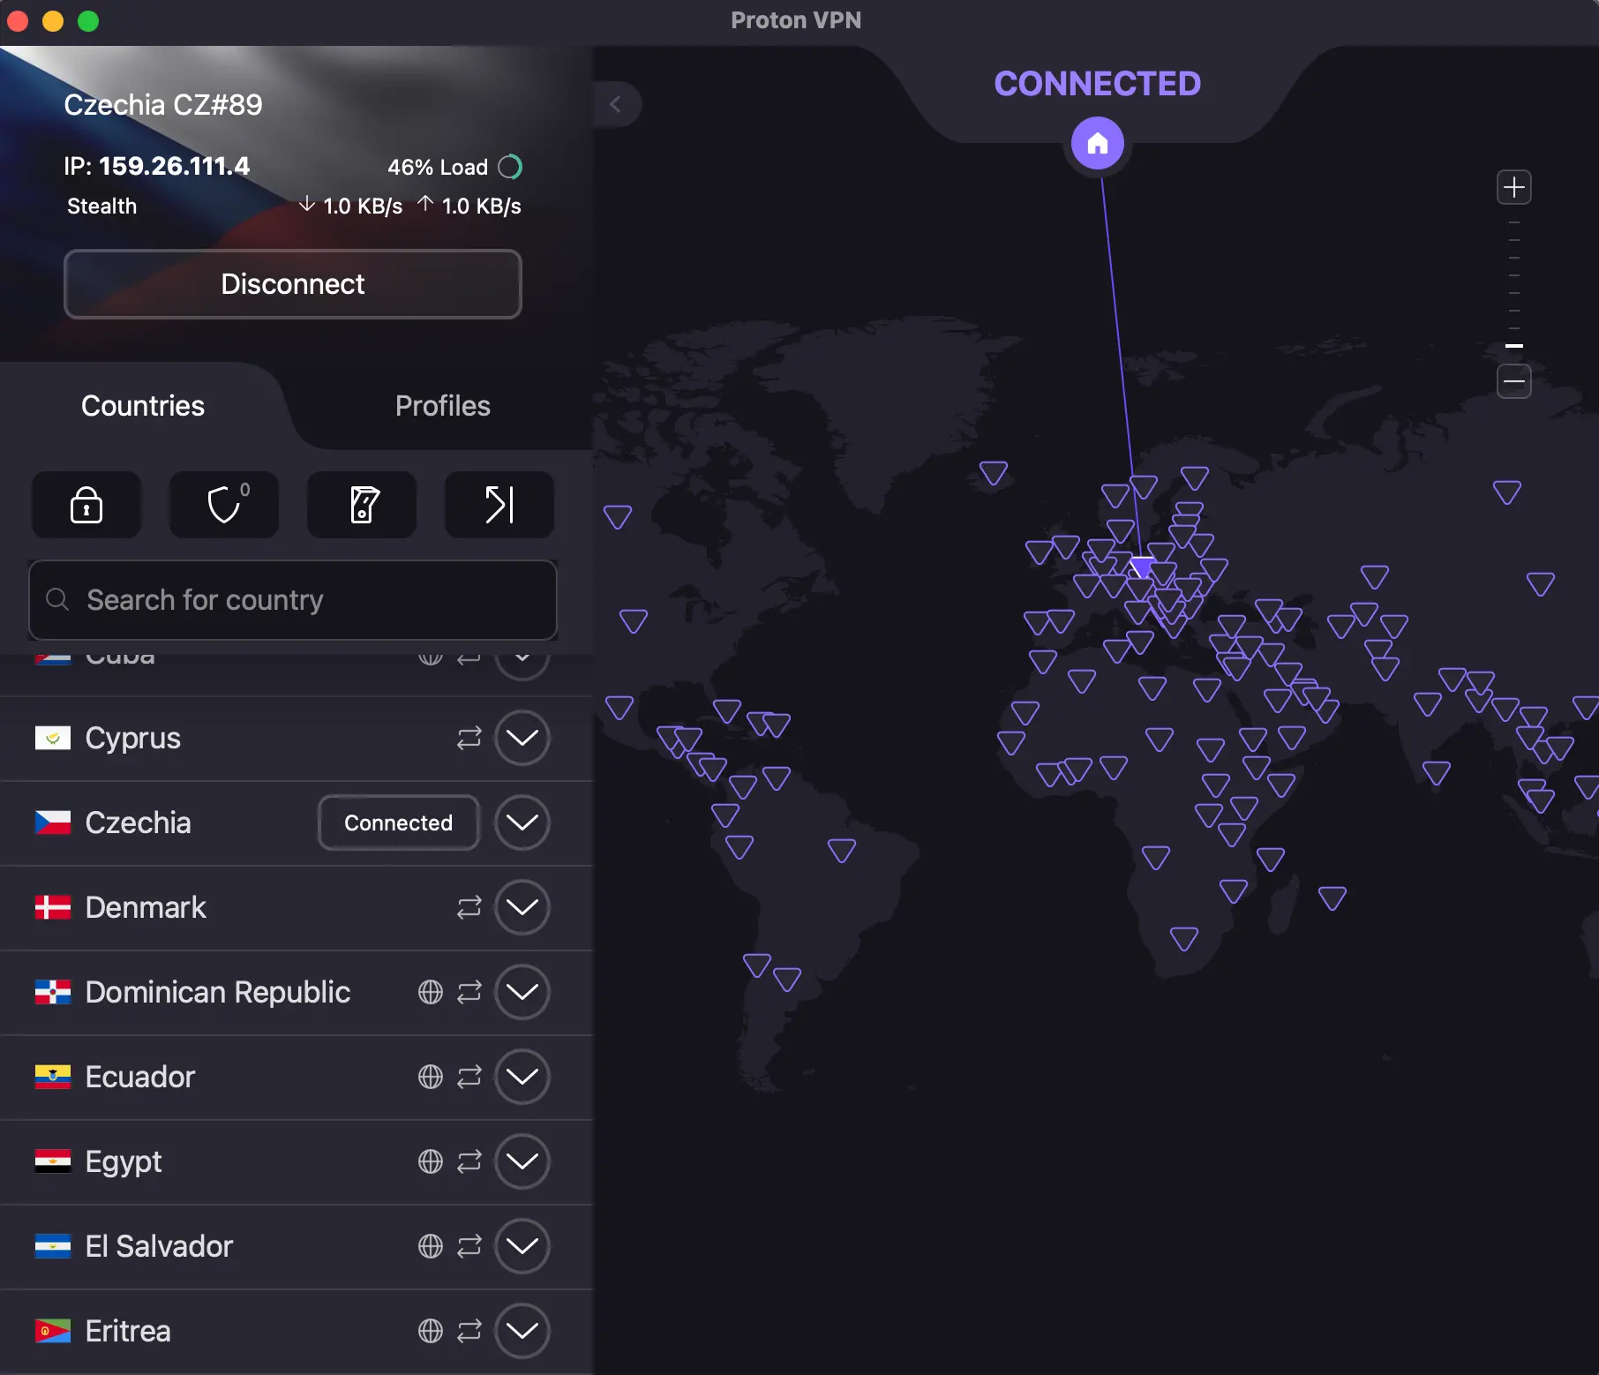Viewport: 1599px width, 1375px height.
Task: Click the swap arrows icon beside Denmark
Action: coord(469,907)
